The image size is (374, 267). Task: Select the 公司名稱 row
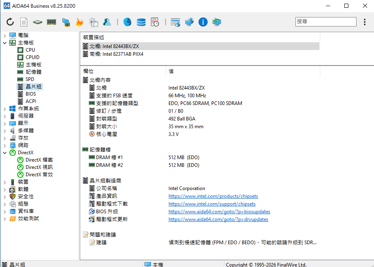(200, 188)
